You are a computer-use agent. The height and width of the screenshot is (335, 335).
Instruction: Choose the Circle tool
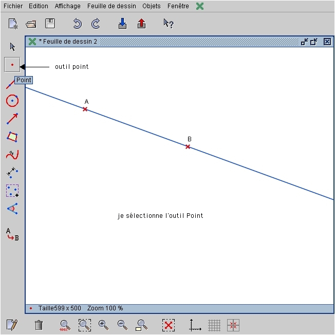pos(12,101)
